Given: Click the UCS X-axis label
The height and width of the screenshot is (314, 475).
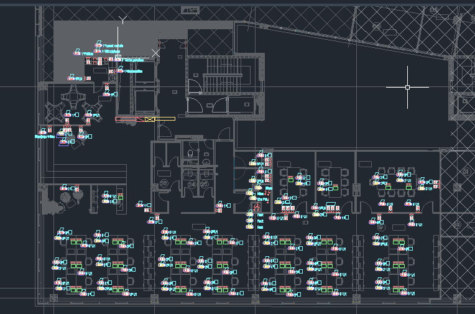Looking at the screenshot, I should 155,53.
